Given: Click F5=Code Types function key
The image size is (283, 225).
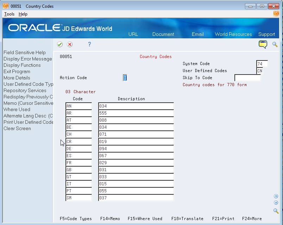Looking at the screenshot, I should click(76, 219).
